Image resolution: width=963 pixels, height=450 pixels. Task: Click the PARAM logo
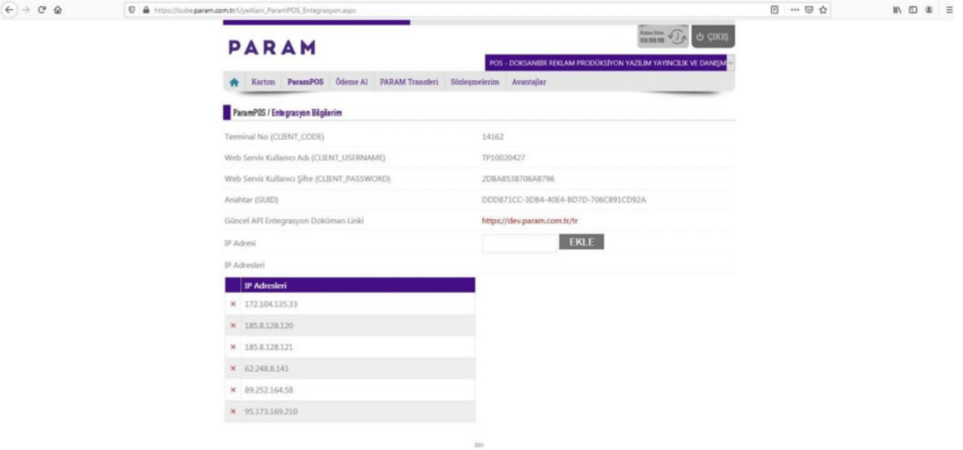272,48
